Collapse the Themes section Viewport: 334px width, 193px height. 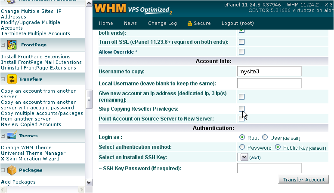[x=3, y=136]
